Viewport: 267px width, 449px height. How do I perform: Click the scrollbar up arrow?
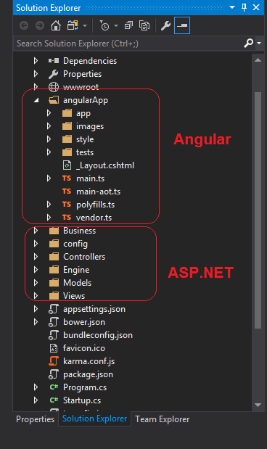[x=258, y=60]
